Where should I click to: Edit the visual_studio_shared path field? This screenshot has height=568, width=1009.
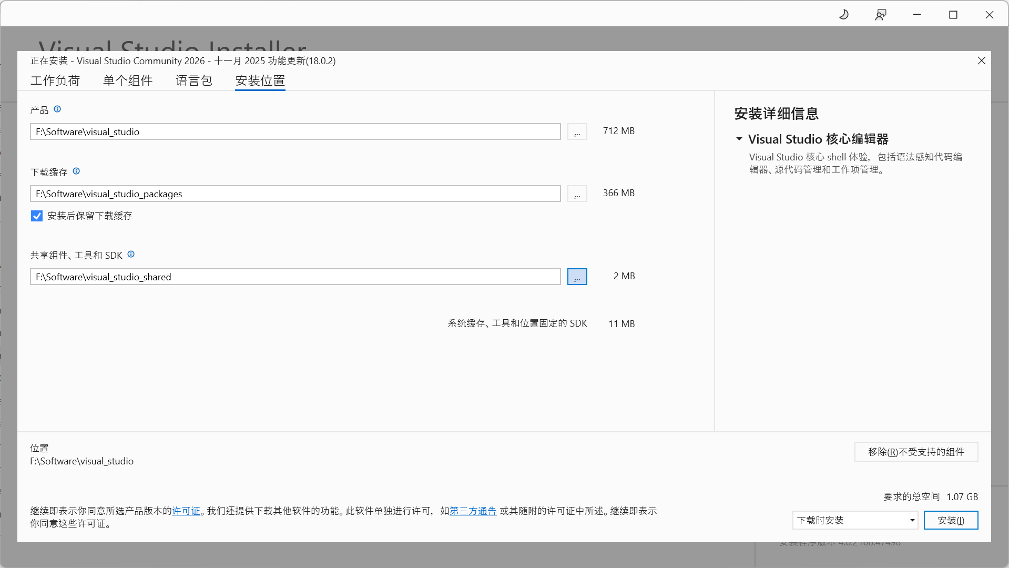295,277
